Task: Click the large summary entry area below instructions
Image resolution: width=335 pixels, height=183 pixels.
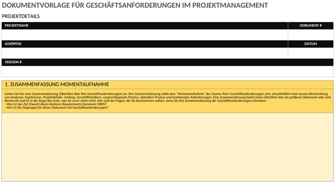Action: tap(167, 147)
